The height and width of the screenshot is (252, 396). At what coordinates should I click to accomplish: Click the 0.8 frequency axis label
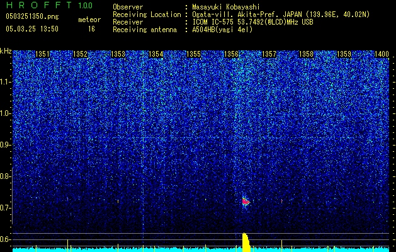pos(5,176)
